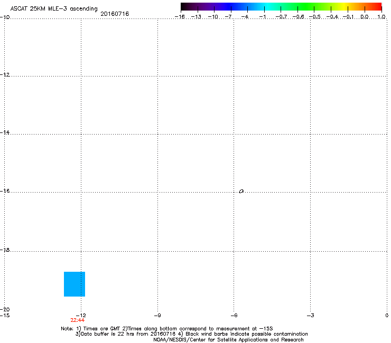Click the -0.7 color scale label
The image size is (391, 343).
tap(281, 17)
